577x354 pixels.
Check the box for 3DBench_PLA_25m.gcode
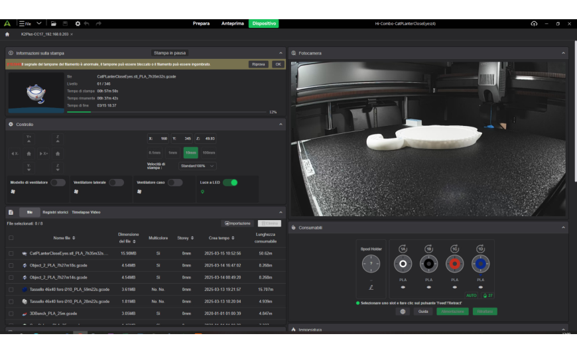coord(11,313)
